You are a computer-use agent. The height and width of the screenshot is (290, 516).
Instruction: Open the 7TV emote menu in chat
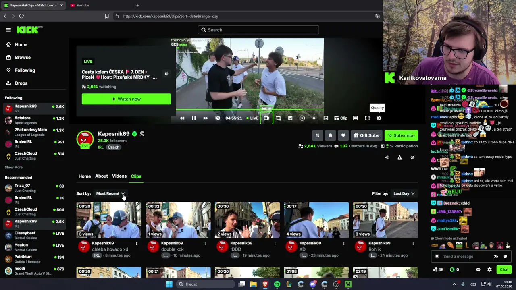pyautogui.click(x=496, y=257)
